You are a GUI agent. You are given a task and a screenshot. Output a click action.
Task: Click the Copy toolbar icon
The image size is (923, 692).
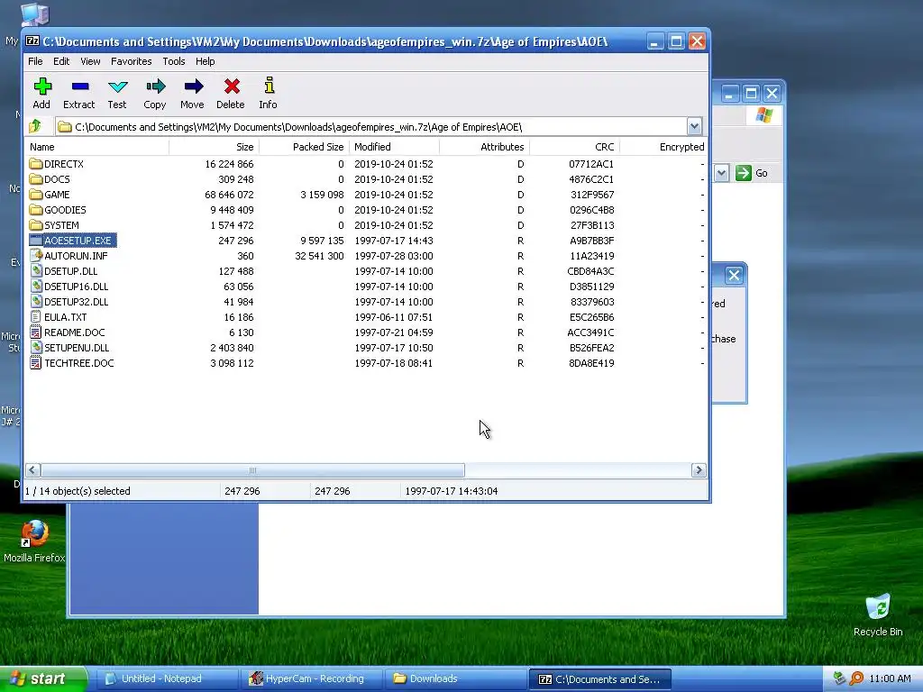tap(155, 86)
